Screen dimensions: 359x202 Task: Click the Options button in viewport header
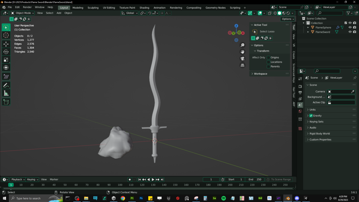tap(288, 19)
